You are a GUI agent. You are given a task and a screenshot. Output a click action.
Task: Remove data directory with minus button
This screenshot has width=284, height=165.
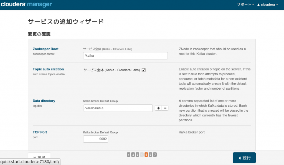pos(165,108)
